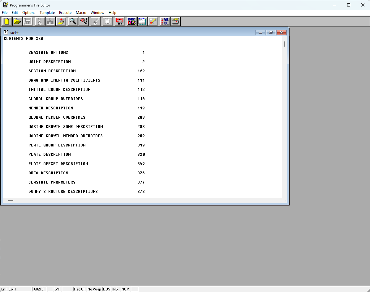This screenshot has height=292, width=370.
Task: Open the Execute menu
Action: pos(65,13)
